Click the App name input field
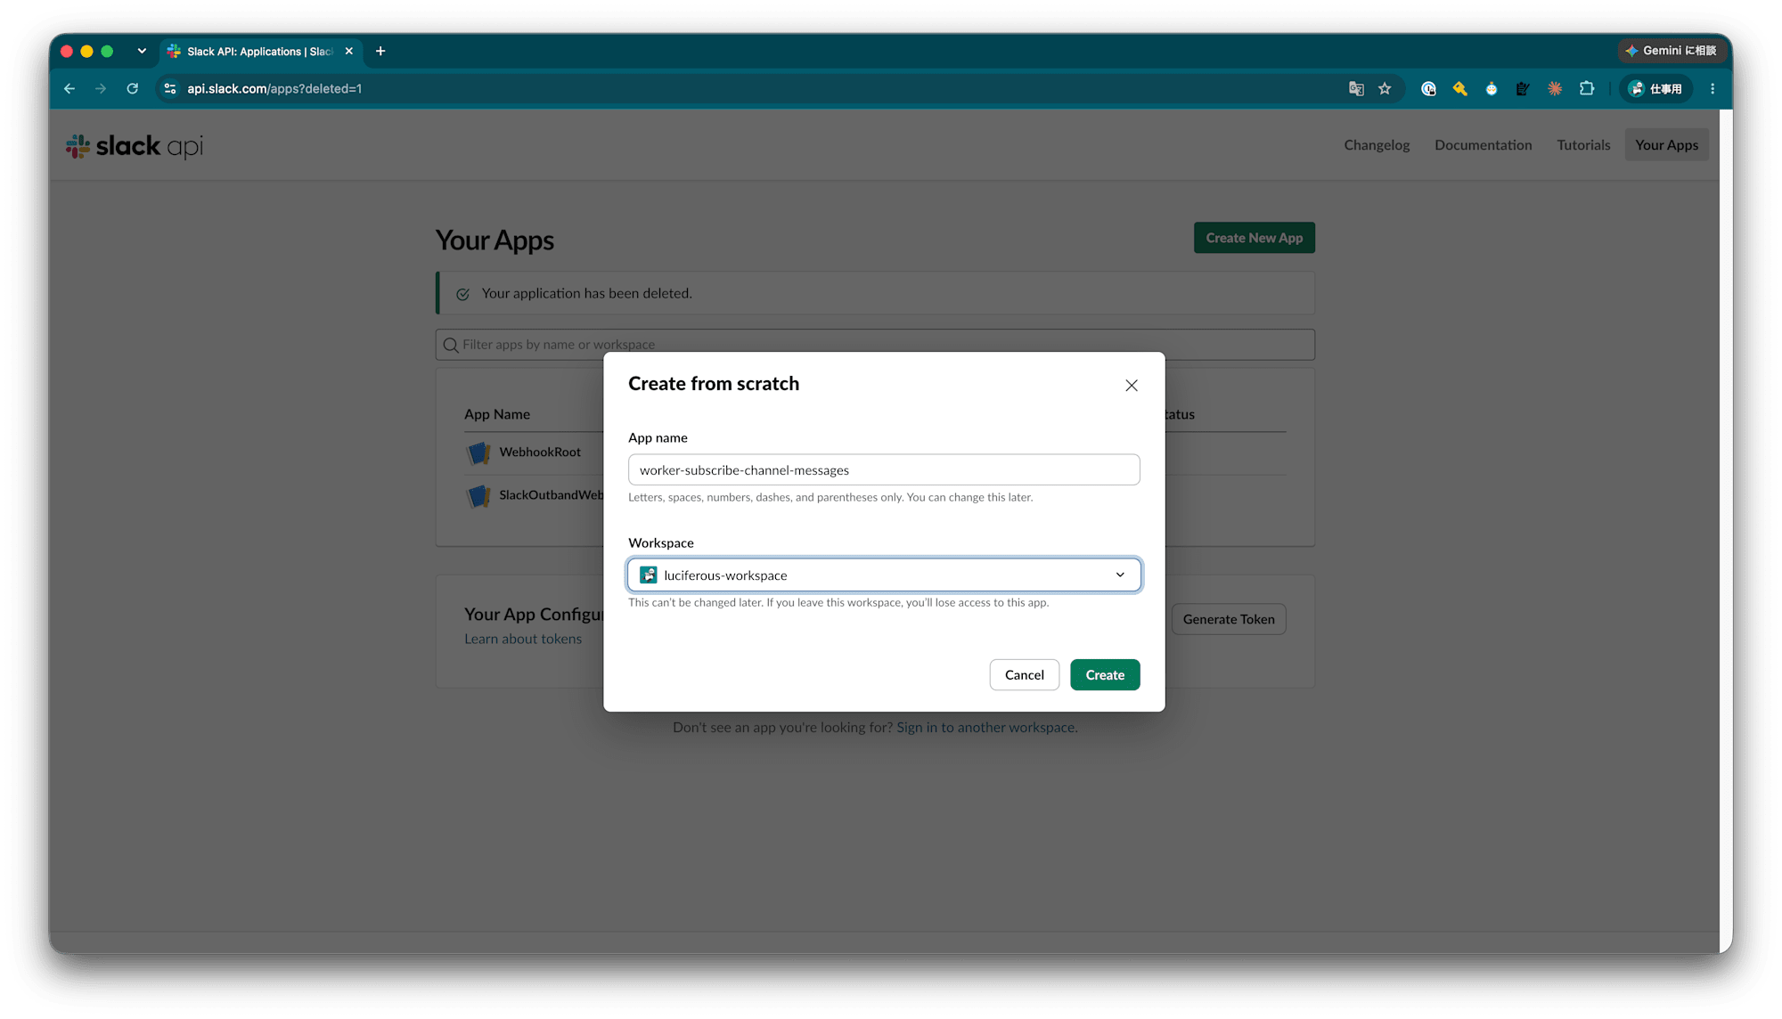 click(x=884, y=469)
